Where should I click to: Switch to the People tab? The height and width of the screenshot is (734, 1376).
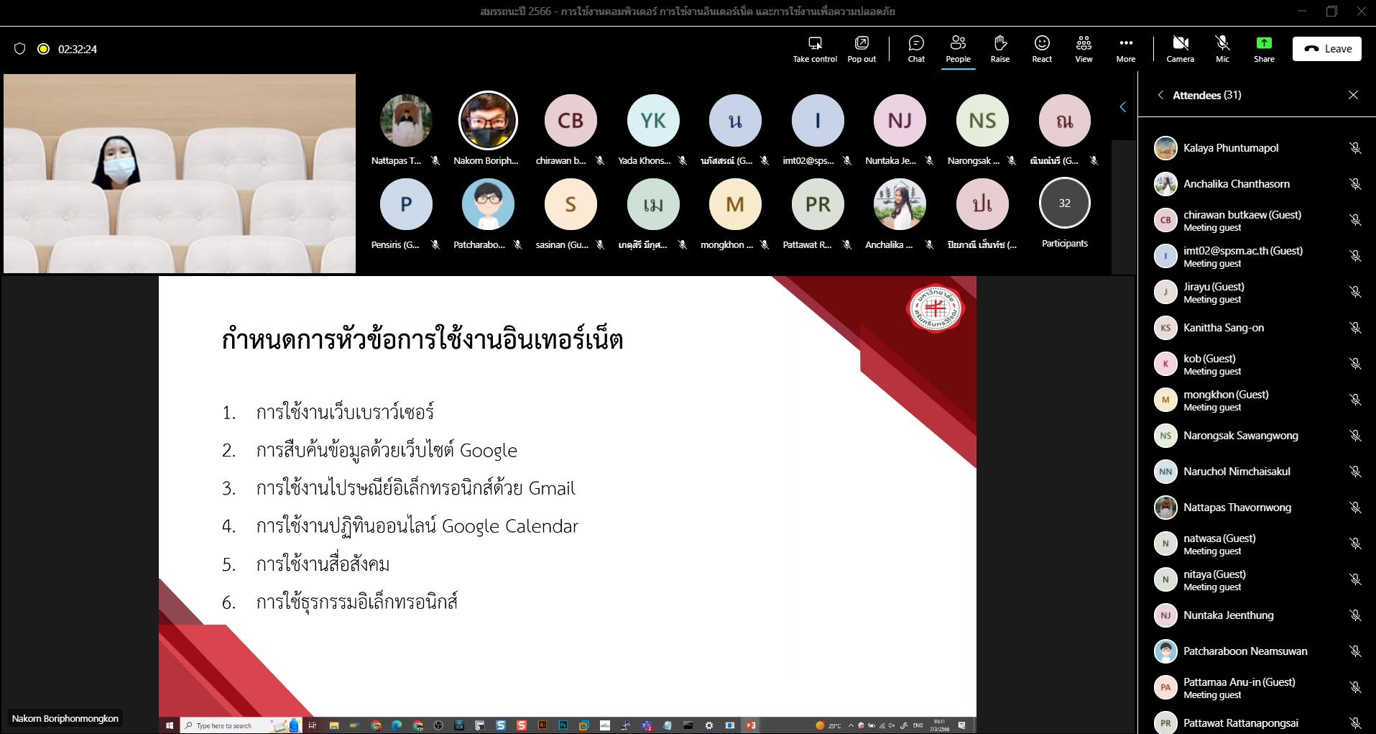coord(959,48)
